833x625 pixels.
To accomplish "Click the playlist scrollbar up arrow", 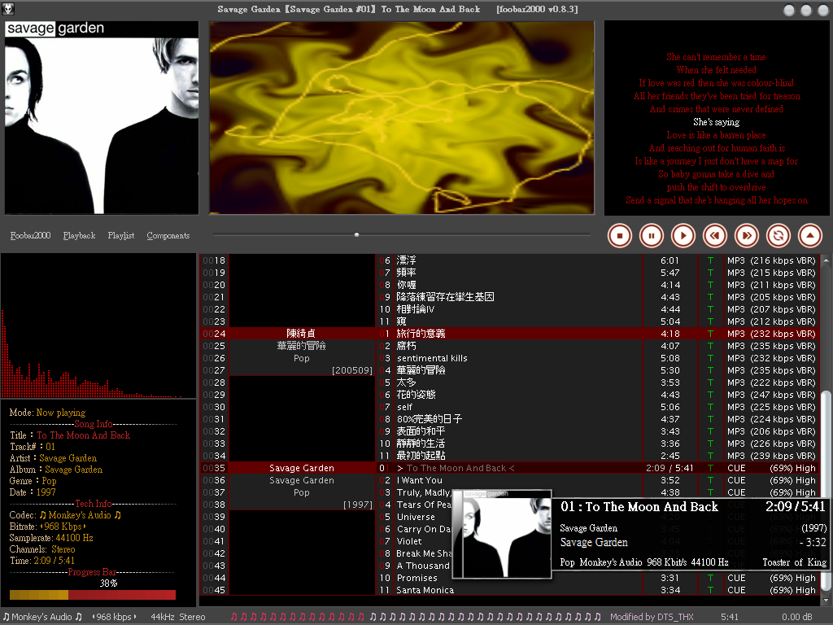I will (826, 261).
